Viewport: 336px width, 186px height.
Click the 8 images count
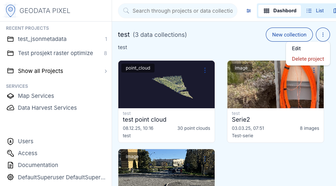[309, 128]
